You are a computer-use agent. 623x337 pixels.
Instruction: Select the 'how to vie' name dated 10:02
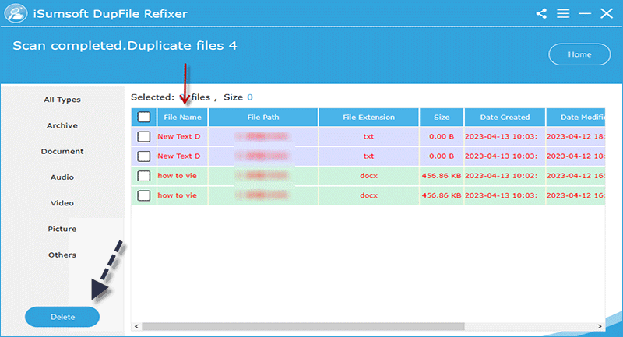click(x=178, y=176)
